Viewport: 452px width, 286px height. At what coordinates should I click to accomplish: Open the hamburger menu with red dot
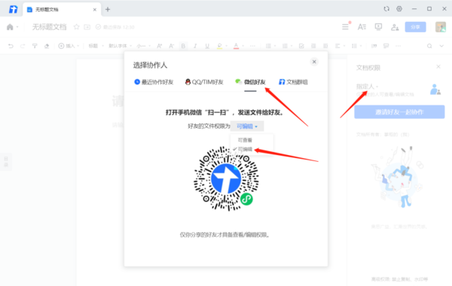(x=345, y=27)
